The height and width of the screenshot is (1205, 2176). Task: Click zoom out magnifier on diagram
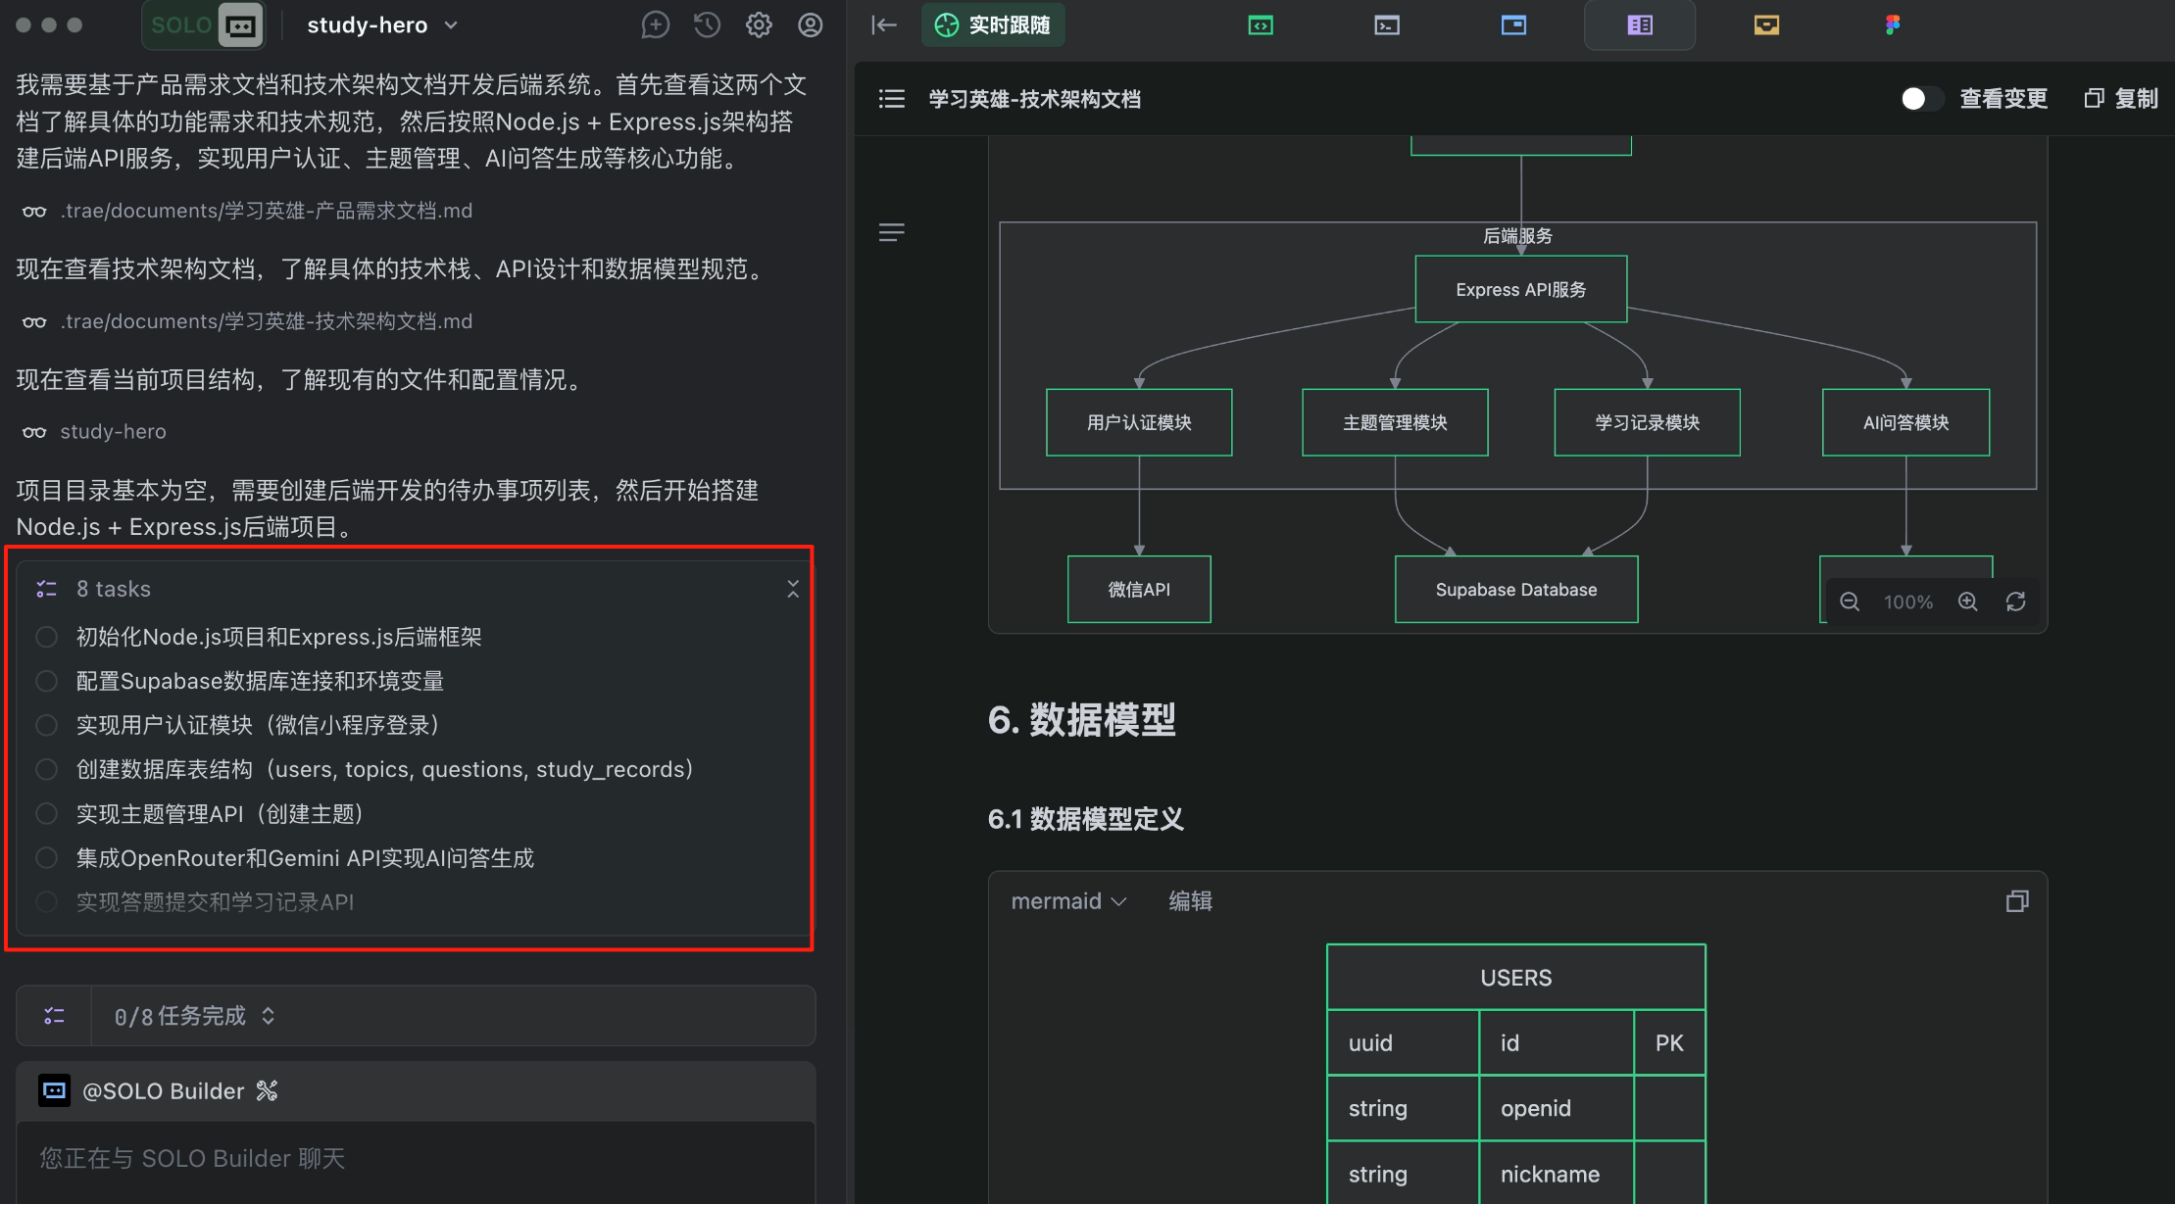[x=1850, y=602]
